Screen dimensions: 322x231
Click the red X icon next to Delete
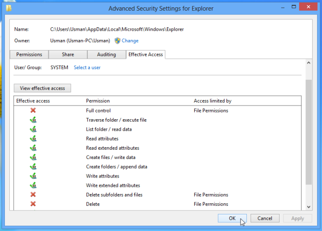click(33, 204)
